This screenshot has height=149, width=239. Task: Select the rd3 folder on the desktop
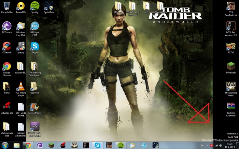point(146,7)
